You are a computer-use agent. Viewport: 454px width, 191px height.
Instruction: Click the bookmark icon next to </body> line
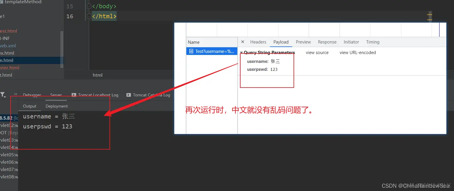(89, 6)
